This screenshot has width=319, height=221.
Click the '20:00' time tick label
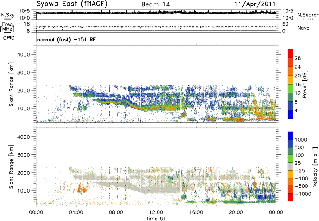236,213
